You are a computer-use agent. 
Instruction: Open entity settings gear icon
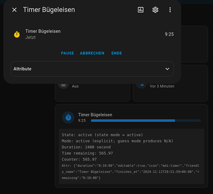pyautogui.click(x=155, y=10)
